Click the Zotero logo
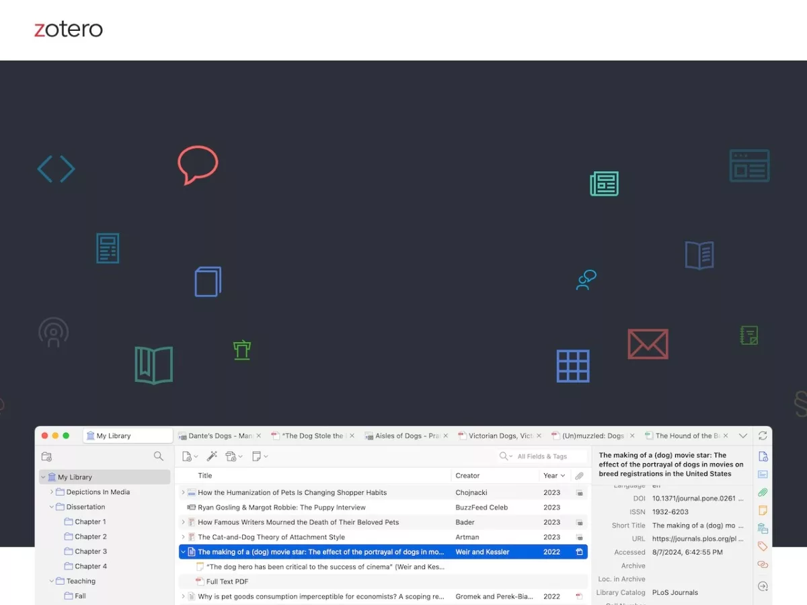Viewport: 807px width, 605px height. point(69,30)
